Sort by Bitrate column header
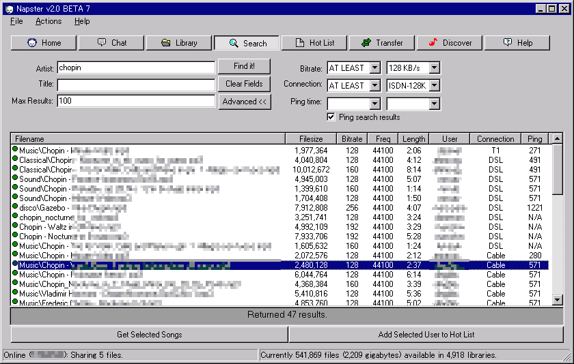 coord(352,139)
